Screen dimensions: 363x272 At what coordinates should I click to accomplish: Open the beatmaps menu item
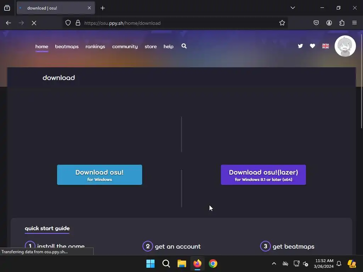tap(67, 46)
